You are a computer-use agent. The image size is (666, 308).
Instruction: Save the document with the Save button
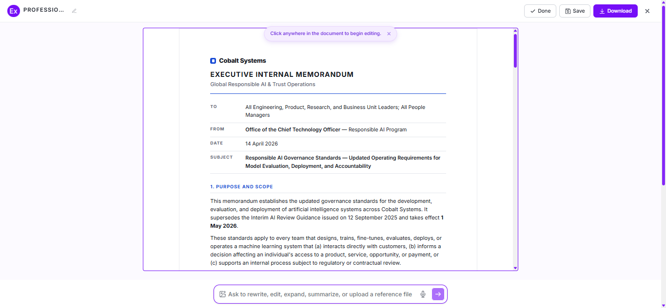click(575, 11)
